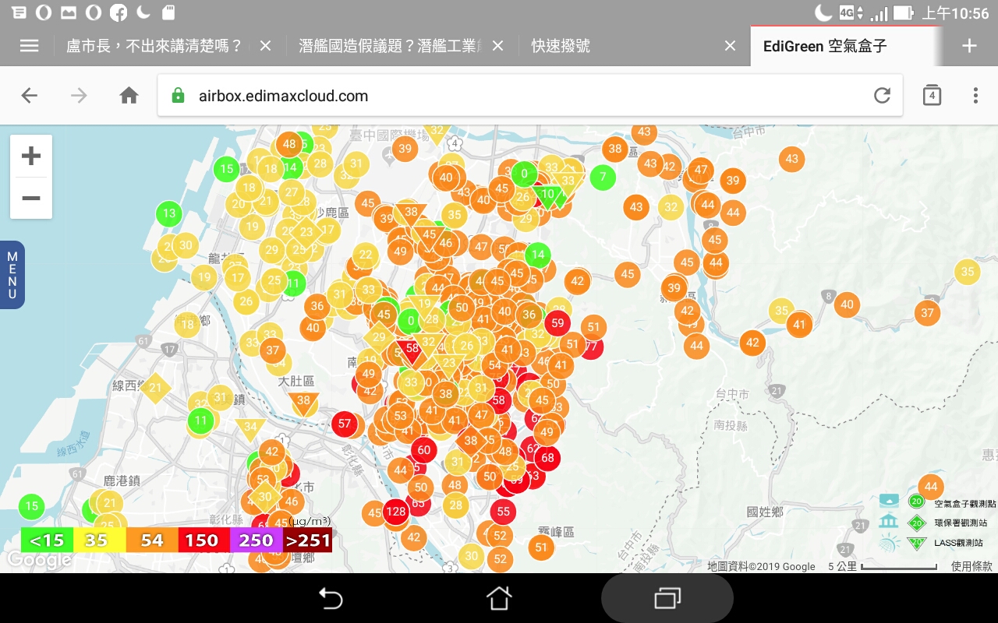Select the yellow triangle 34 LASS marker

pyautogui.click(x=250, y=428)
